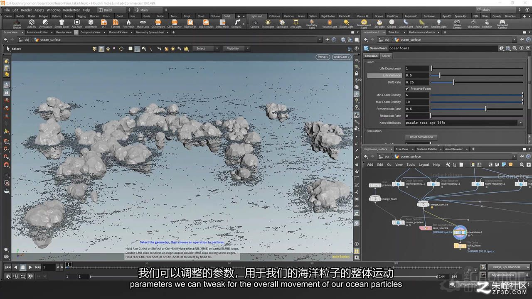Switch to the Geometry Spreadsheet tab
The width and height of the screenshot is (532, 299).
(150, 32)
